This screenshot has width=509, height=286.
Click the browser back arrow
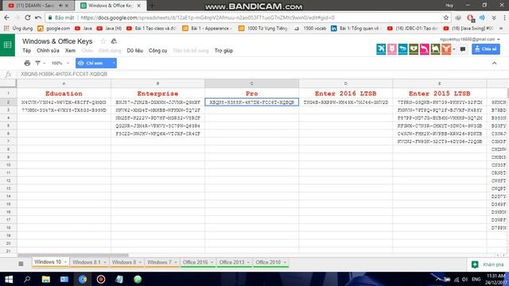(x=7, y=17)
